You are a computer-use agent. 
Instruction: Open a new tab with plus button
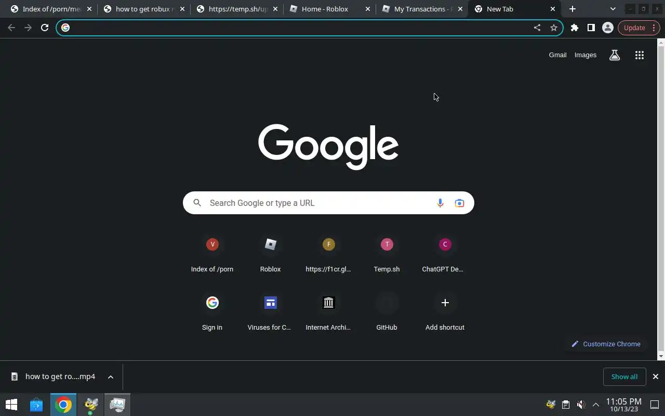point(573,9)
